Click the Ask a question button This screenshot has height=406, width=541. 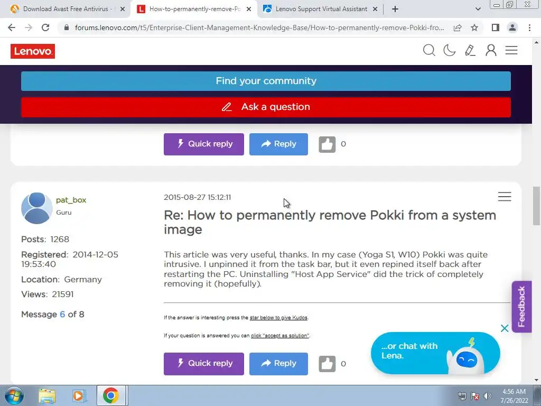click(266, 107)
